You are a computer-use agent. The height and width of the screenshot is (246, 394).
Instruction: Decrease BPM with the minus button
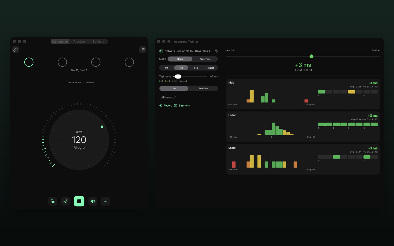tap(61, 140)
